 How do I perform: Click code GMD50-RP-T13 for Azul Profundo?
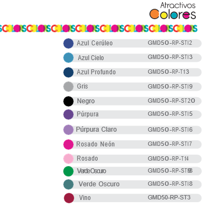169,72
